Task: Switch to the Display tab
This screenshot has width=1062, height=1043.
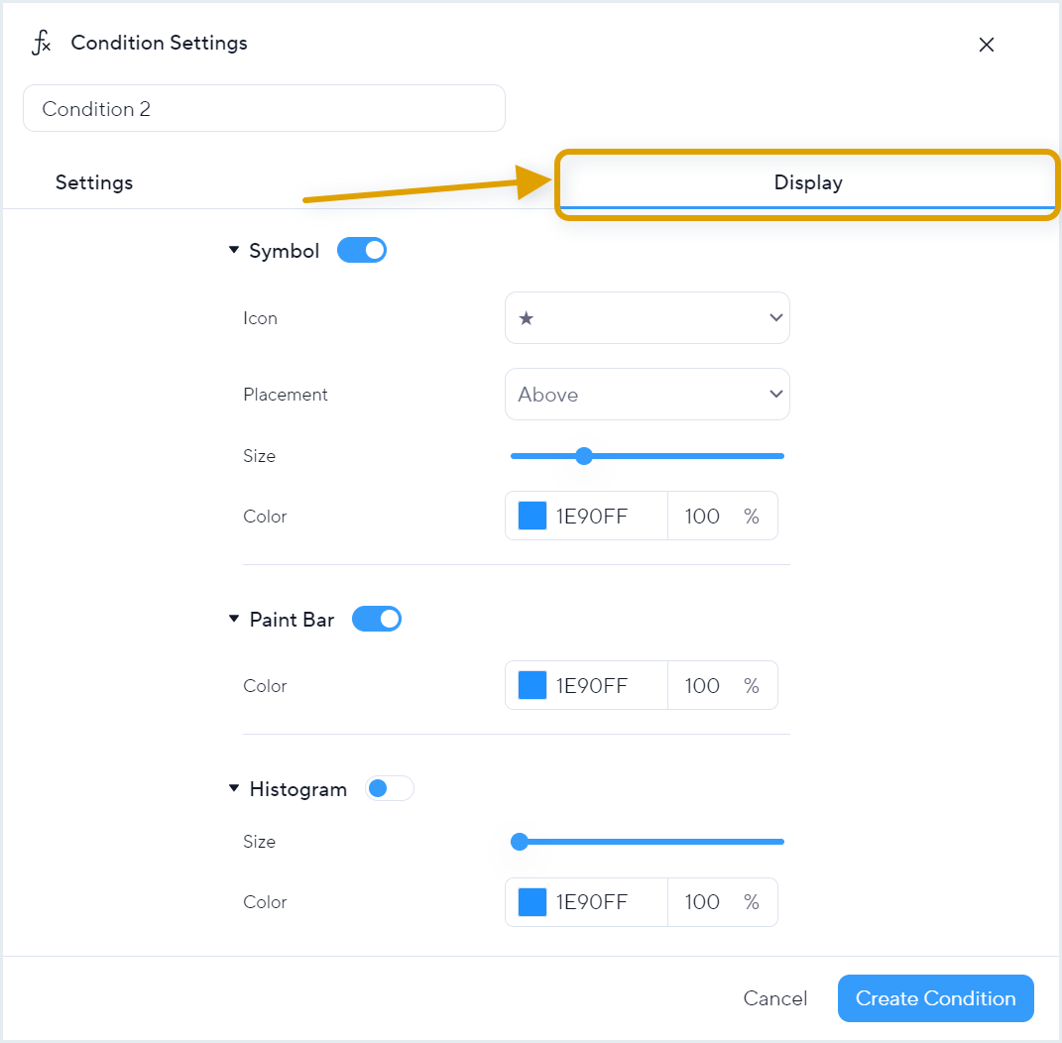Action: (x=808, y=182)
